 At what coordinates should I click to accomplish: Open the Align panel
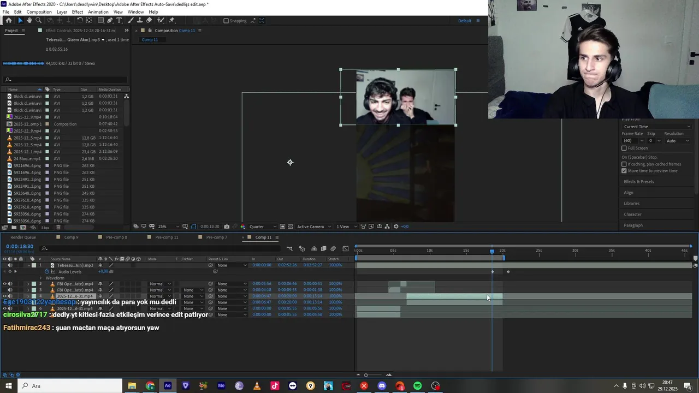pos(629,192)
